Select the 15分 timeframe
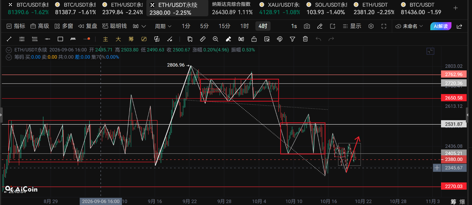The height and width of the screenshot is (205, 472). tap(224, 26)
